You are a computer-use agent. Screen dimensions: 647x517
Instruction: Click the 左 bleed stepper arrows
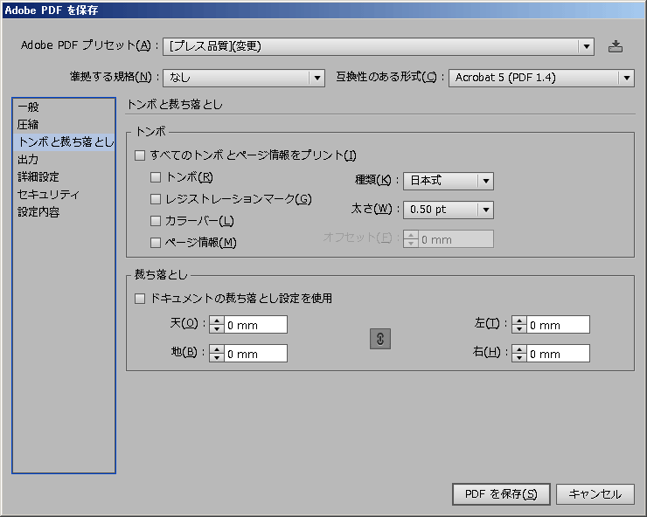pos(518,325)
